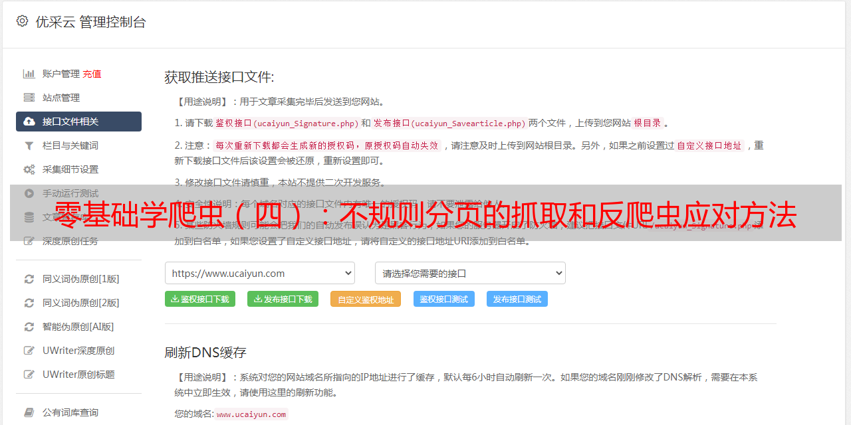Click the 账户管理 bar chart icon
The width and height of the screenshot is (851, 425).
tap(29, 74)
